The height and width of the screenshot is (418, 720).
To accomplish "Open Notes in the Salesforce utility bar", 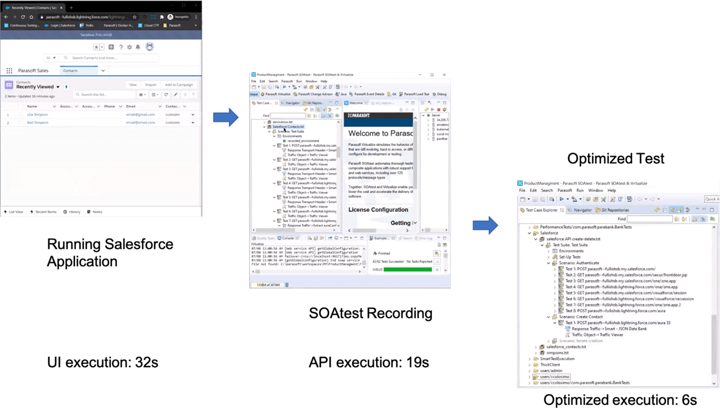I will pos(95,212).
